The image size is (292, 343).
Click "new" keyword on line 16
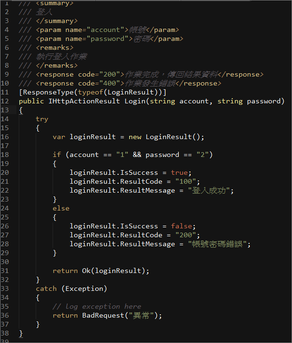click(x=135, y=137)
